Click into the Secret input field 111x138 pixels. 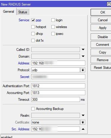pyautogui.click(x=58, y=77)
